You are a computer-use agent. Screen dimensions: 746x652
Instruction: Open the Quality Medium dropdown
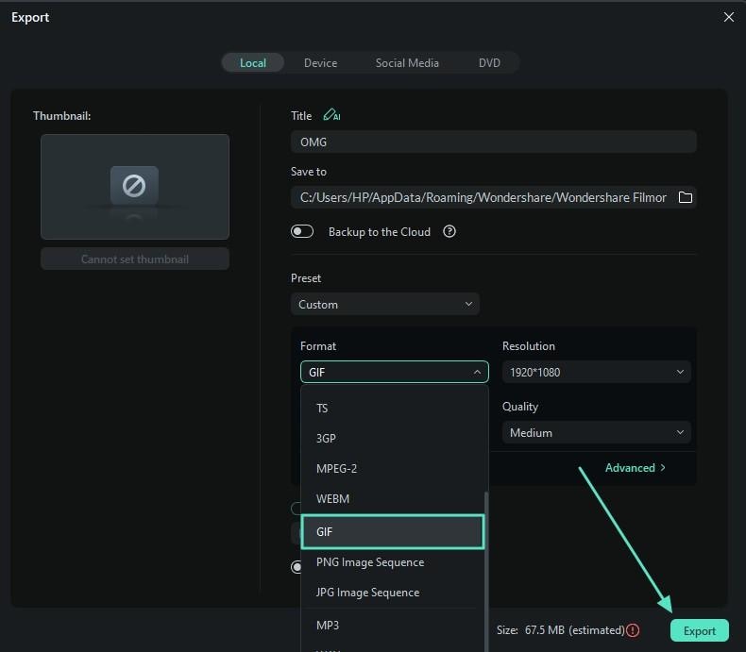point(596,432)
